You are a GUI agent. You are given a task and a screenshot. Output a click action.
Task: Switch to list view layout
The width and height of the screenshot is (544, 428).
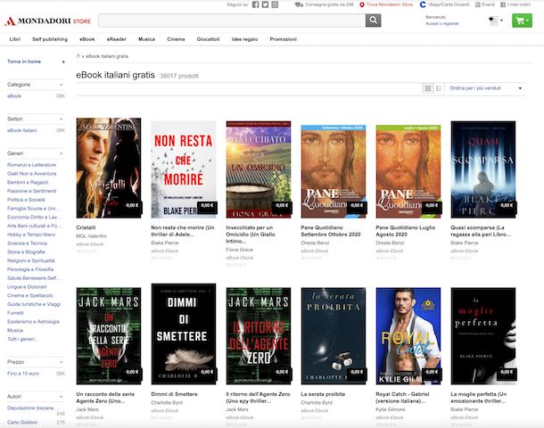point(439,88)
